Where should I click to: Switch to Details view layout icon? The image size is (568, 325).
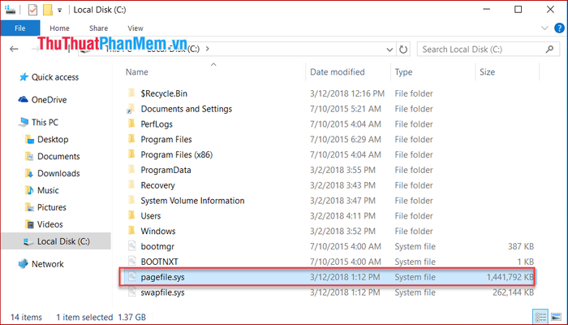click(541, 317)
